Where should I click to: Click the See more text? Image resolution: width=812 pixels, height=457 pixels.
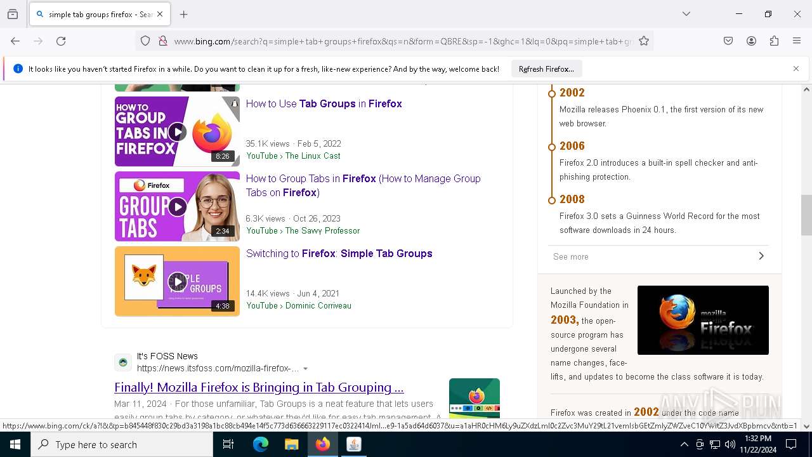[x=570, y=256]
